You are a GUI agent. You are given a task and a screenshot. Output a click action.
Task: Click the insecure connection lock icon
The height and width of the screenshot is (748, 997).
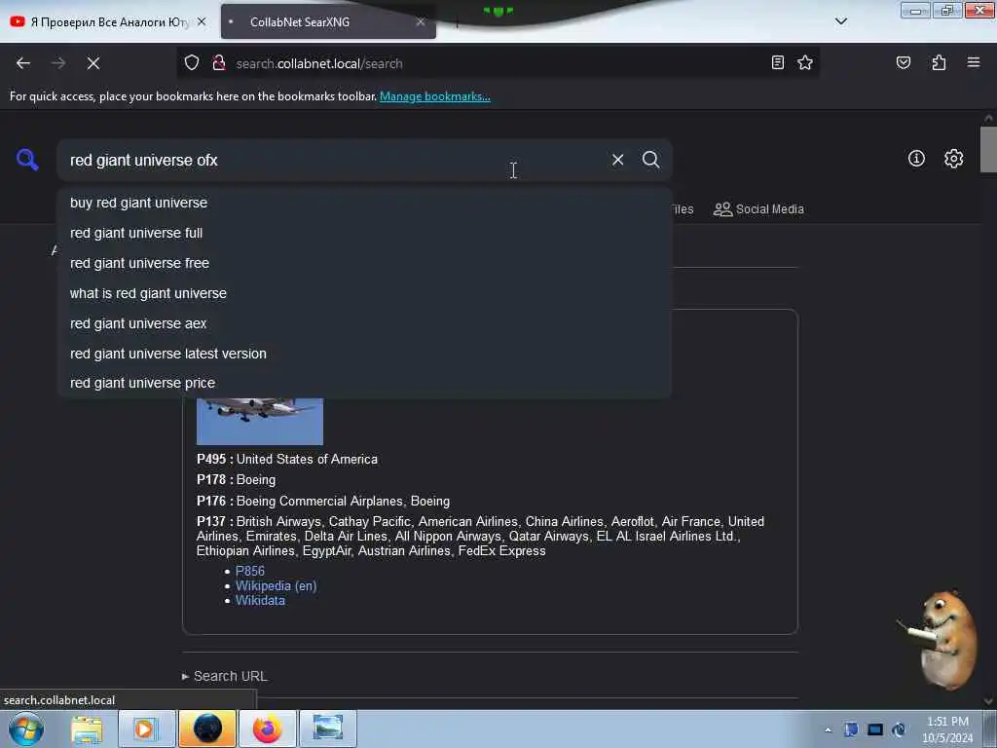[x=219, y=63]
